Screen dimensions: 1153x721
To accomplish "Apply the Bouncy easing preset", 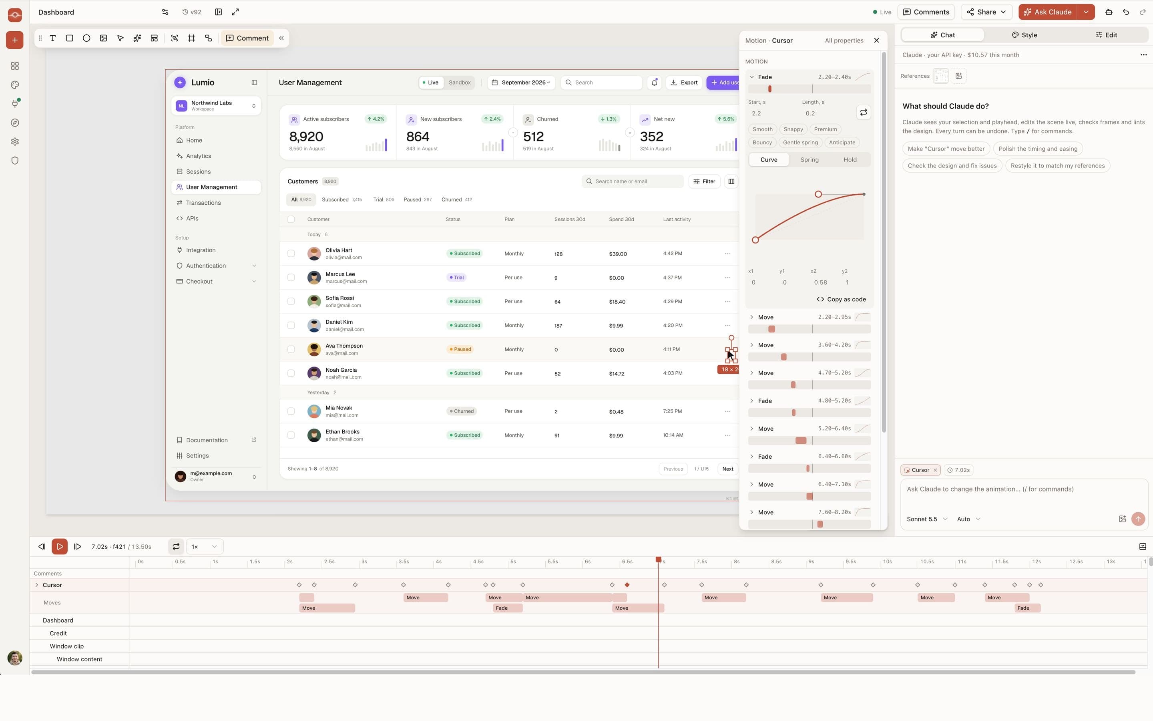I will point(762,143).
